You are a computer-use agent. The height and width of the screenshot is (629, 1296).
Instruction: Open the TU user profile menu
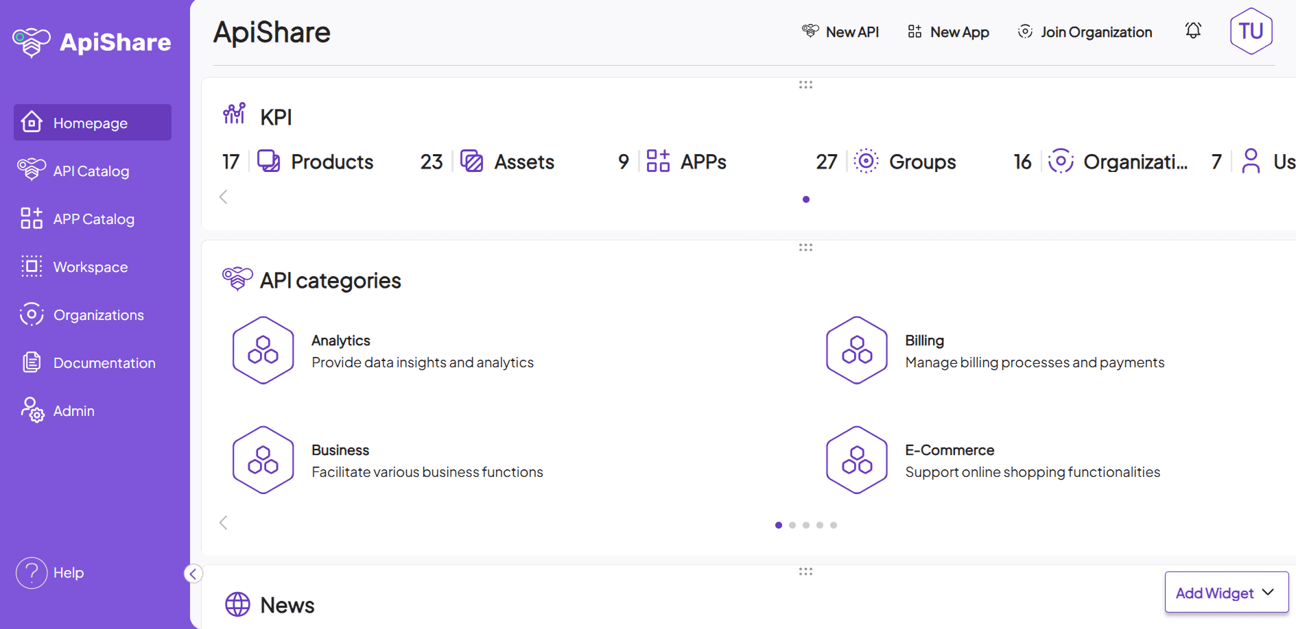click(x=1251, y=30)
